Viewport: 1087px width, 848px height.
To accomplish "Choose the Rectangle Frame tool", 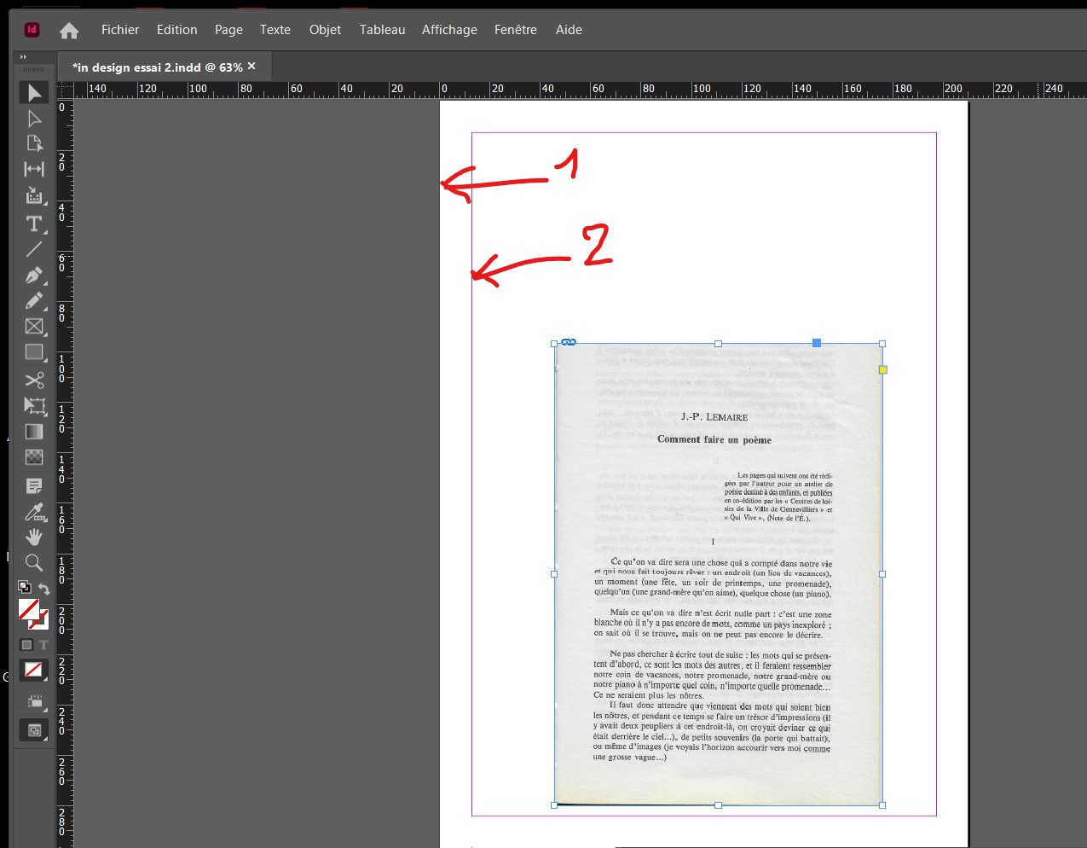I will [33, 327].
